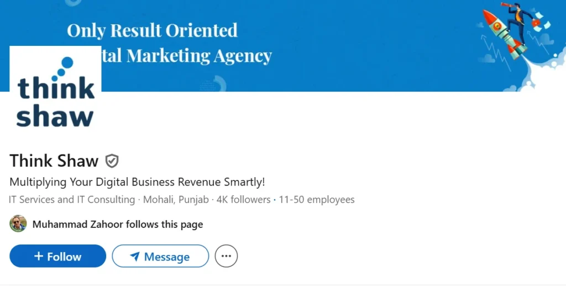
Task: Click the IT Services and IT Consulting text
Action: 72,199
